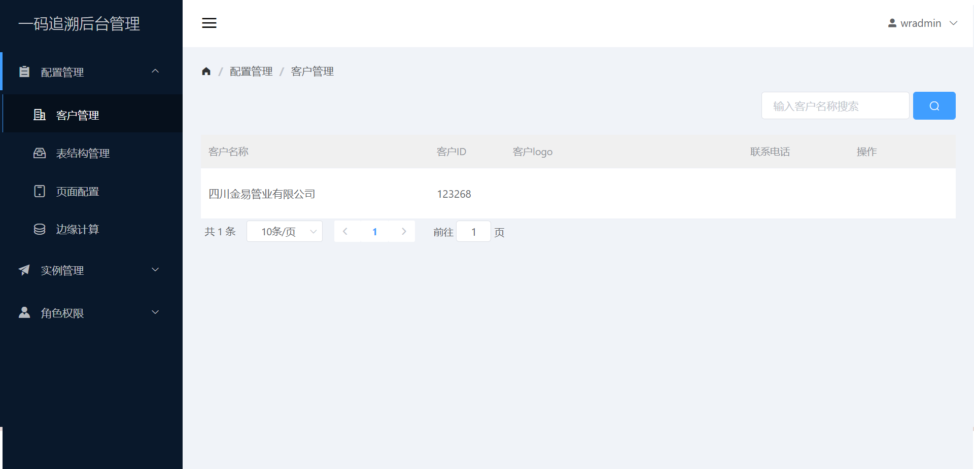Select 实例管理 sidebar menu
The width and height of the screenshot is (974, 469).
(x=91, y=270)
